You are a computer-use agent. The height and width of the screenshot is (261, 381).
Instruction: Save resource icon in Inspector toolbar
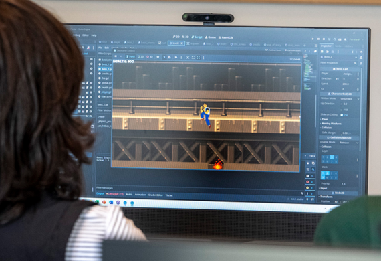click(333, 52)
